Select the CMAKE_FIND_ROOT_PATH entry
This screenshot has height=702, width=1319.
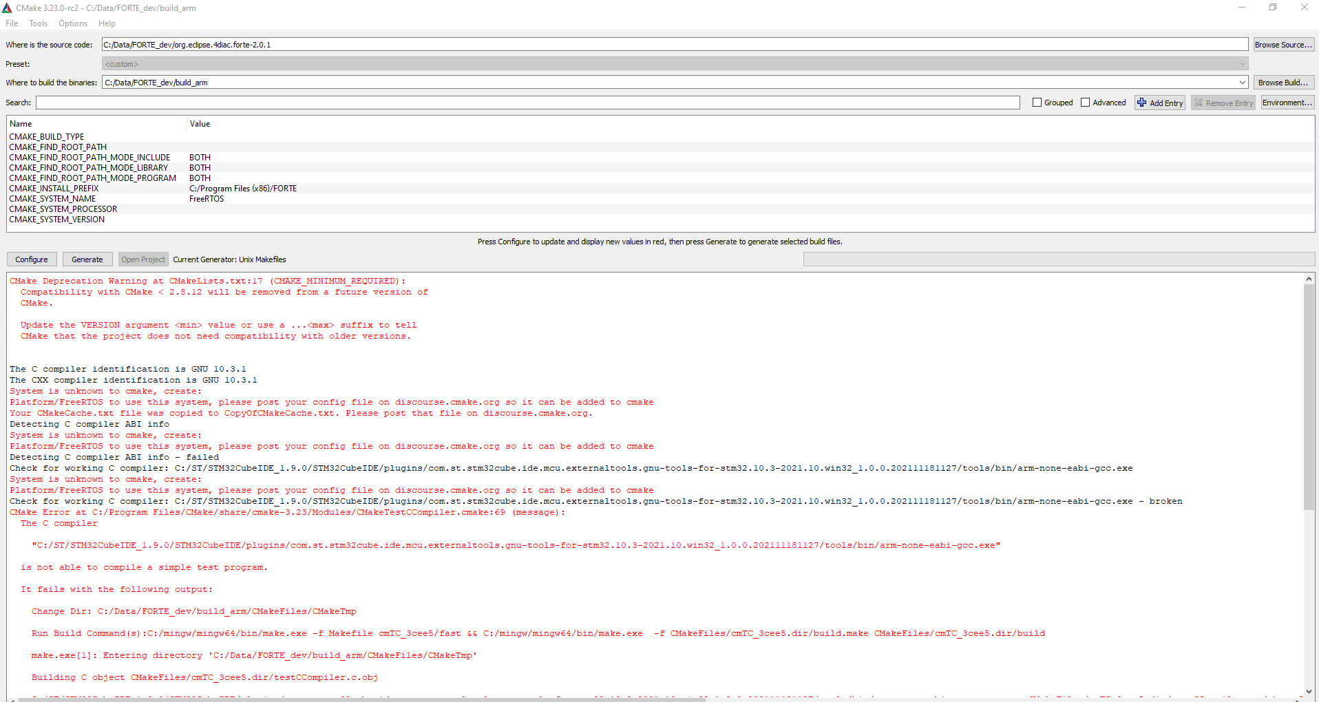tap(58, 147)
